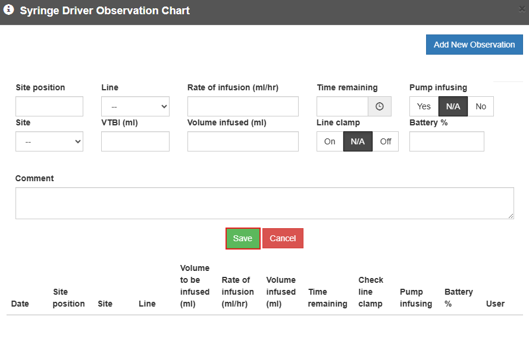Select N/A for Pump infusing
529x344 pixels.
click(x=453, y=106)
